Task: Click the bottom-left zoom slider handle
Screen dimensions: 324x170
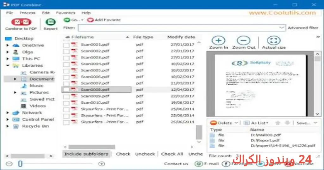Action: tap(20, 164)
